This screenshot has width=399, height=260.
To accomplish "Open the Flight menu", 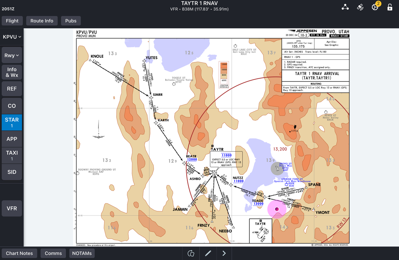I will pos(12,21).
